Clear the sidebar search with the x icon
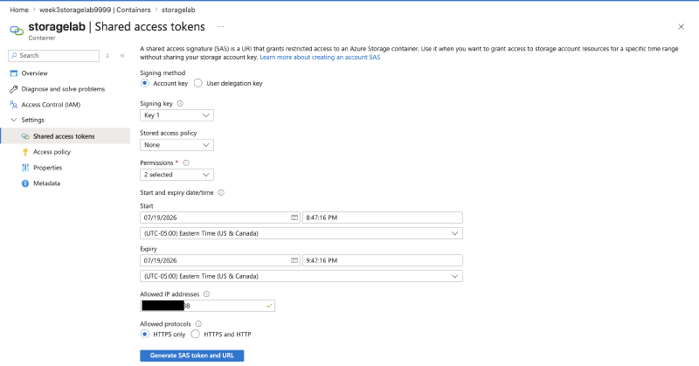This screenshot has height=366, width=699. 107,56
